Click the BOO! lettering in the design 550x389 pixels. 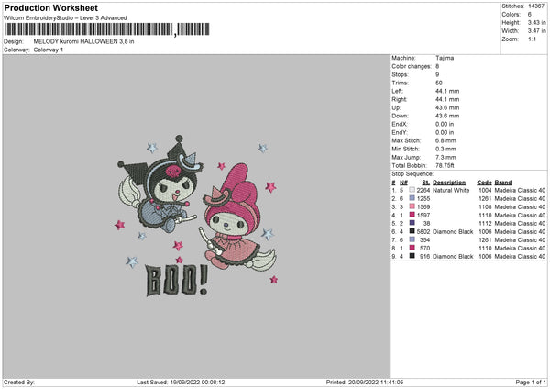tap(176, 280)
